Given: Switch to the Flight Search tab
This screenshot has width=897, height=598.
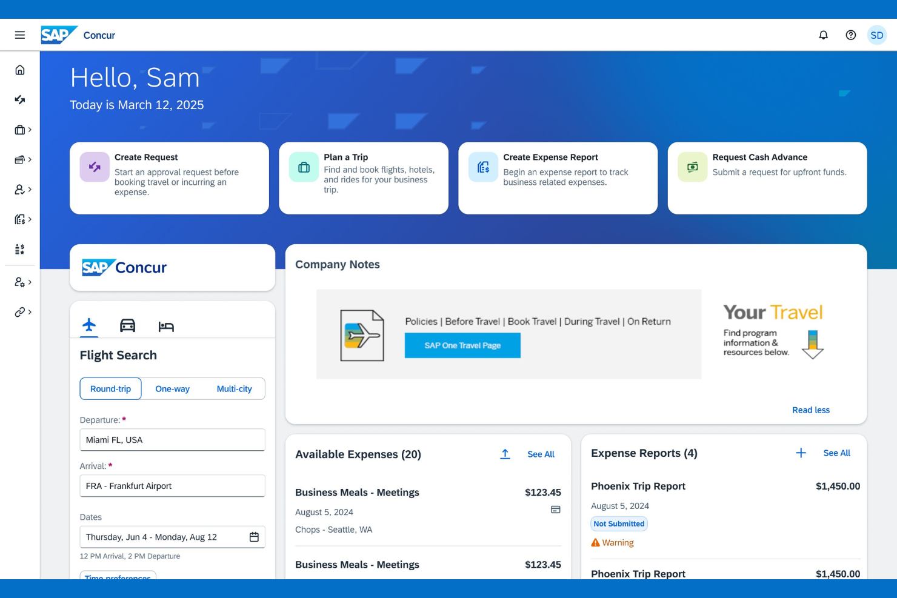Looking at the screenshot, I should tap(88, 325).
